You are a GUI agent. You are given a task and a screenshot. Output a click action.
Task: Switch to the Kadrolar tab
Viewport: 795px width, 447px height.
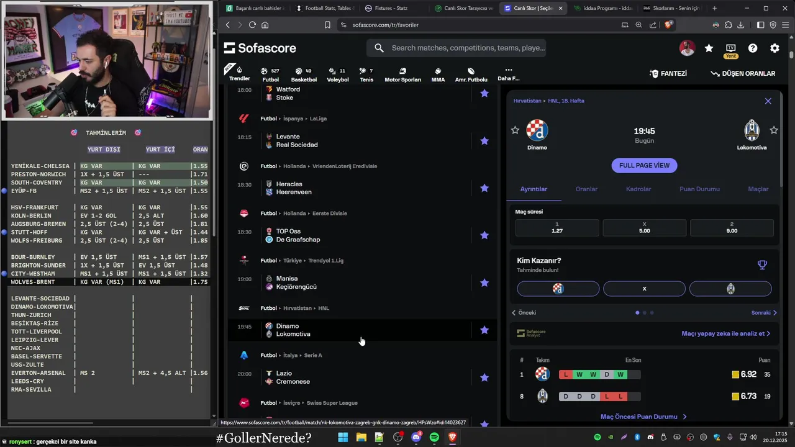tap(638, 189)
